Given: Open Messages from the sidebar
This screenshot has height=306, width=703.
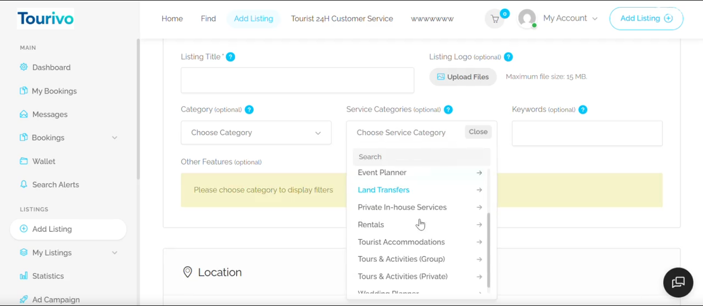Looking at the screenshot, I should (x=50, y=114).
